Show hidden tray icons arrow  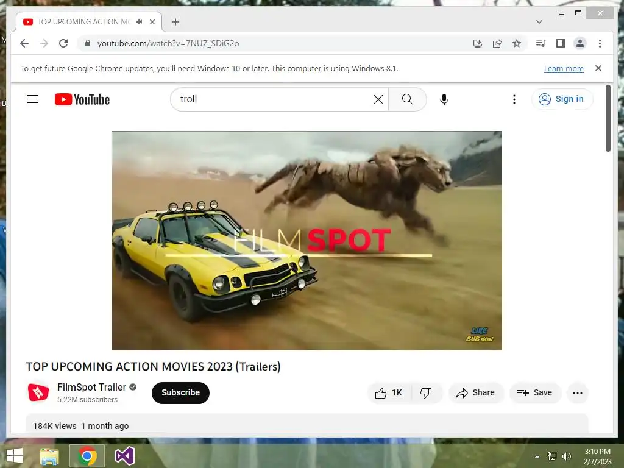coord(537,456)
